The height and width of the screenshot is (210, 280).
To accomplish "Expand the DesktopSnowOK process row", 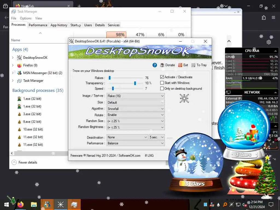I will tap(13, 57).
